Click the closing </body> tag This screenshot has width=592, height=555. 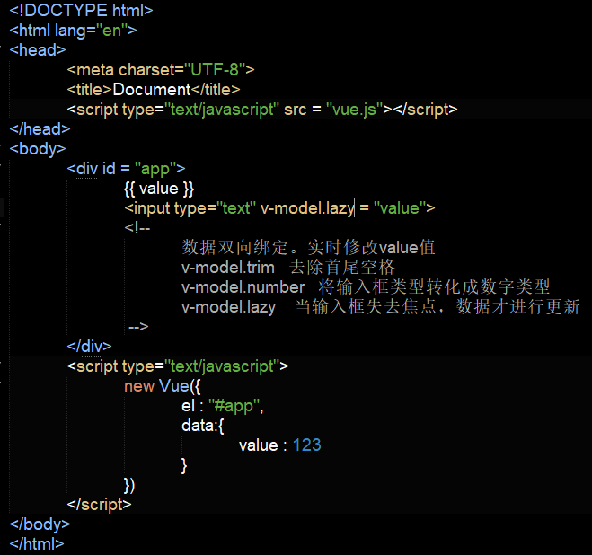click(40, 524)
